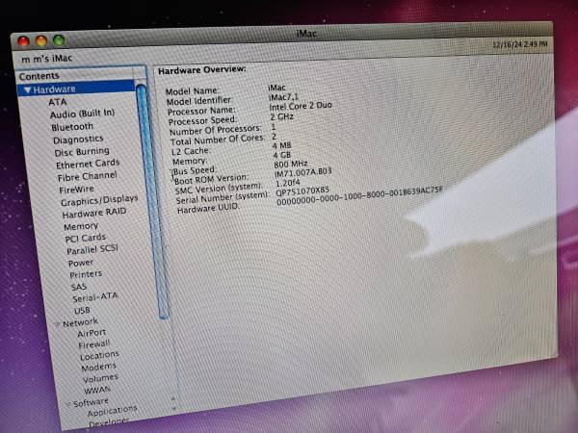Zoom the window with the green button
The width and height of the screenshot is (578, 433).
pyautogui.click(x=59, y=39)
